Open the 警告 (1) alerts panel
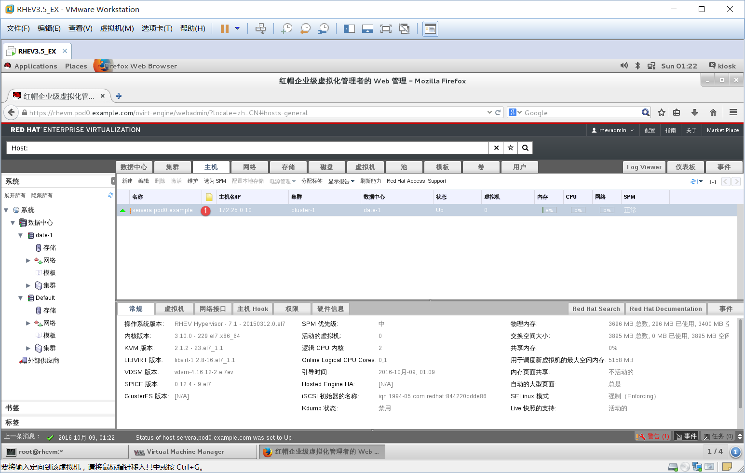 point(652,436)
